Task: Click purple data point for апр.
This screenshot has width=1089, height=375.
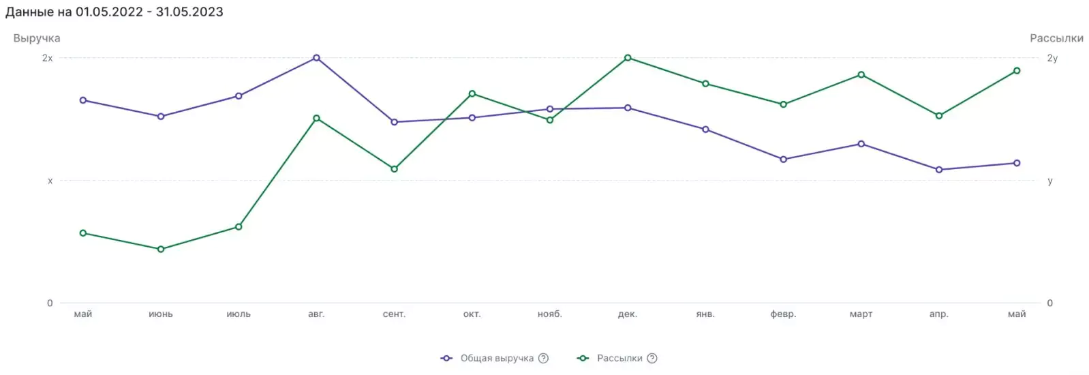Action: coord(939,170)
